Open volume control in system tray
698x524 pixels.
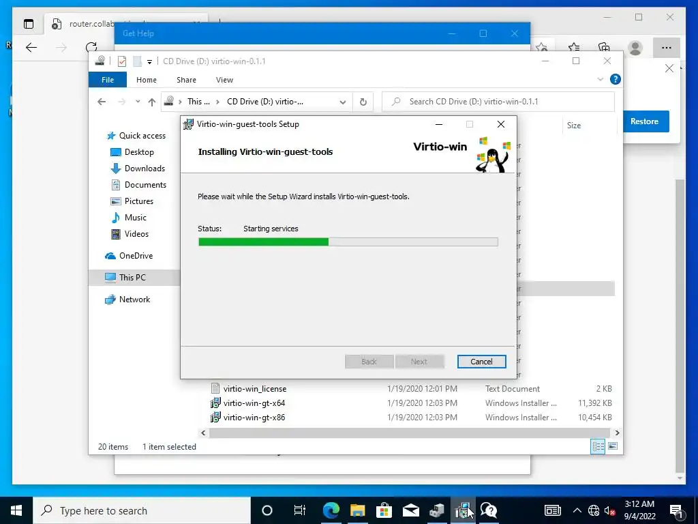tap(610, 510)
